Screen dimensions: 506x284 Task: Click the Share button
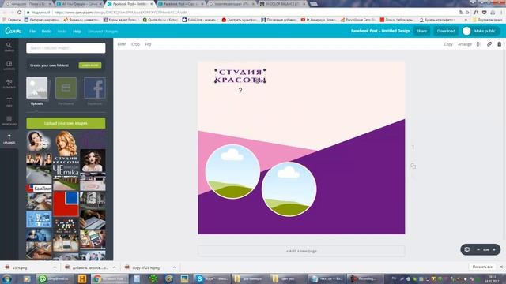pyautogui.click(x=421, y=31)
